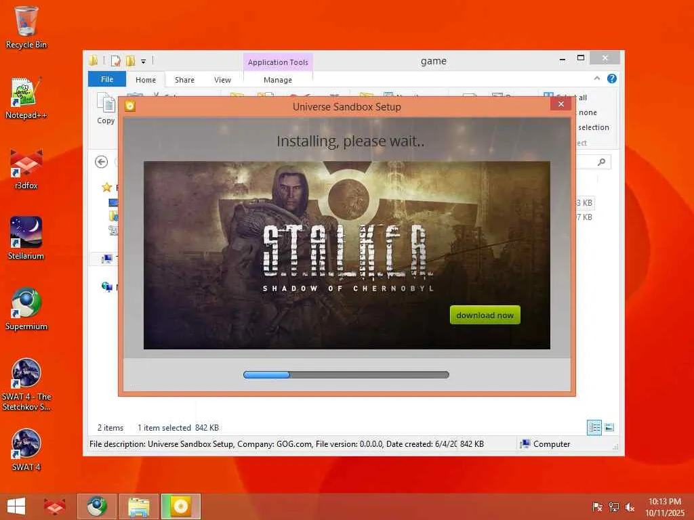Click the 'Installing, please wait..' heading
Screen dimensions: 694x520
click(350, 142)
